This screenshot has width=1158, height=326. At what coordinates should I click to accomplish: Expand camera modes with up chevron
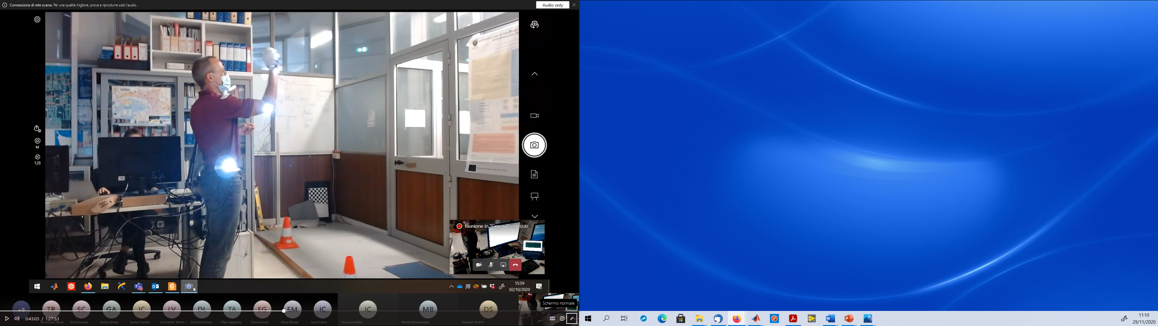(534, 74)
